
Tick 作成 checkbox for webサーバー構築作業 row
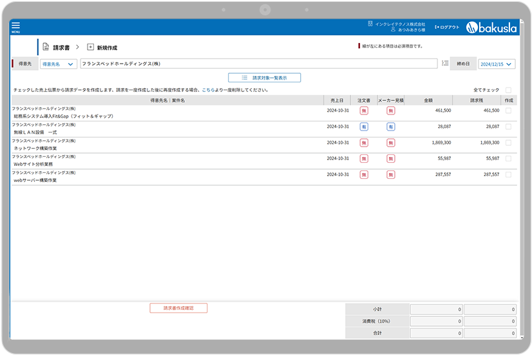pos(508,174)
